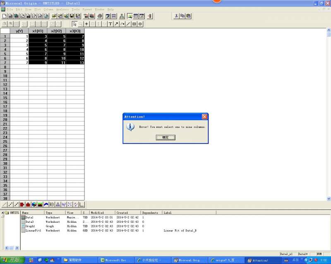Sort project list by Created header
The width and height of the screenshot is (331, 264).
pos(128,212)
